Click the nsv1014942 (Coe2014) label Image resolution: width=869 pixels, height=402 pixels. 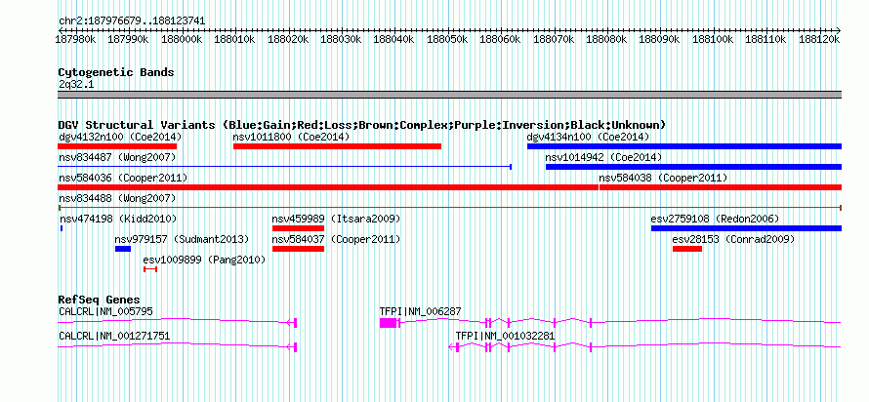pos(603,157)
